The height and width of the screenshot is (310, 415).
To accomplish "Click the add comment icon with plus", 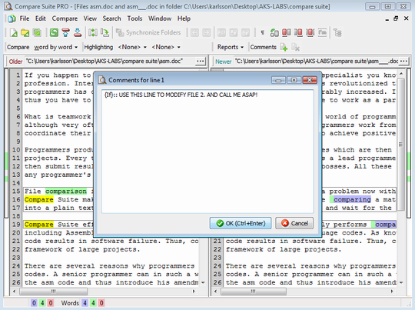I will (284, 47).
